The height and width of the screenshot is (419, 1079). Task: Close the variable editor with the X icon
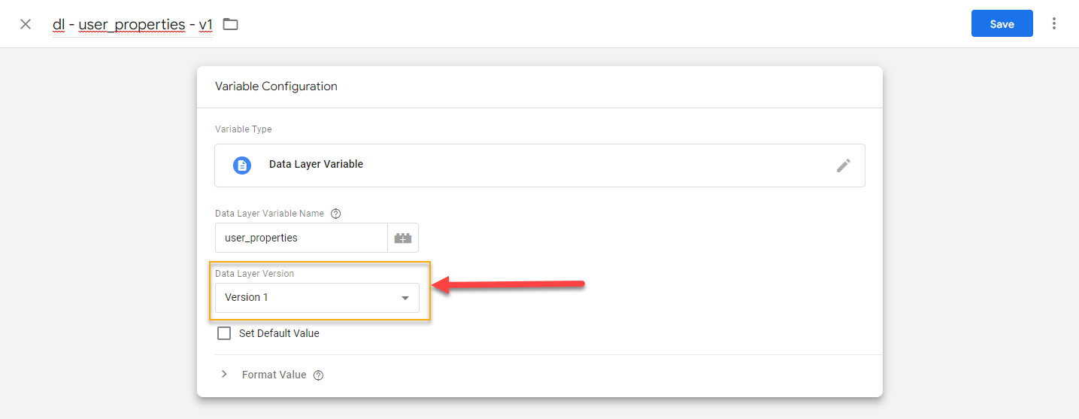(26, 24)
